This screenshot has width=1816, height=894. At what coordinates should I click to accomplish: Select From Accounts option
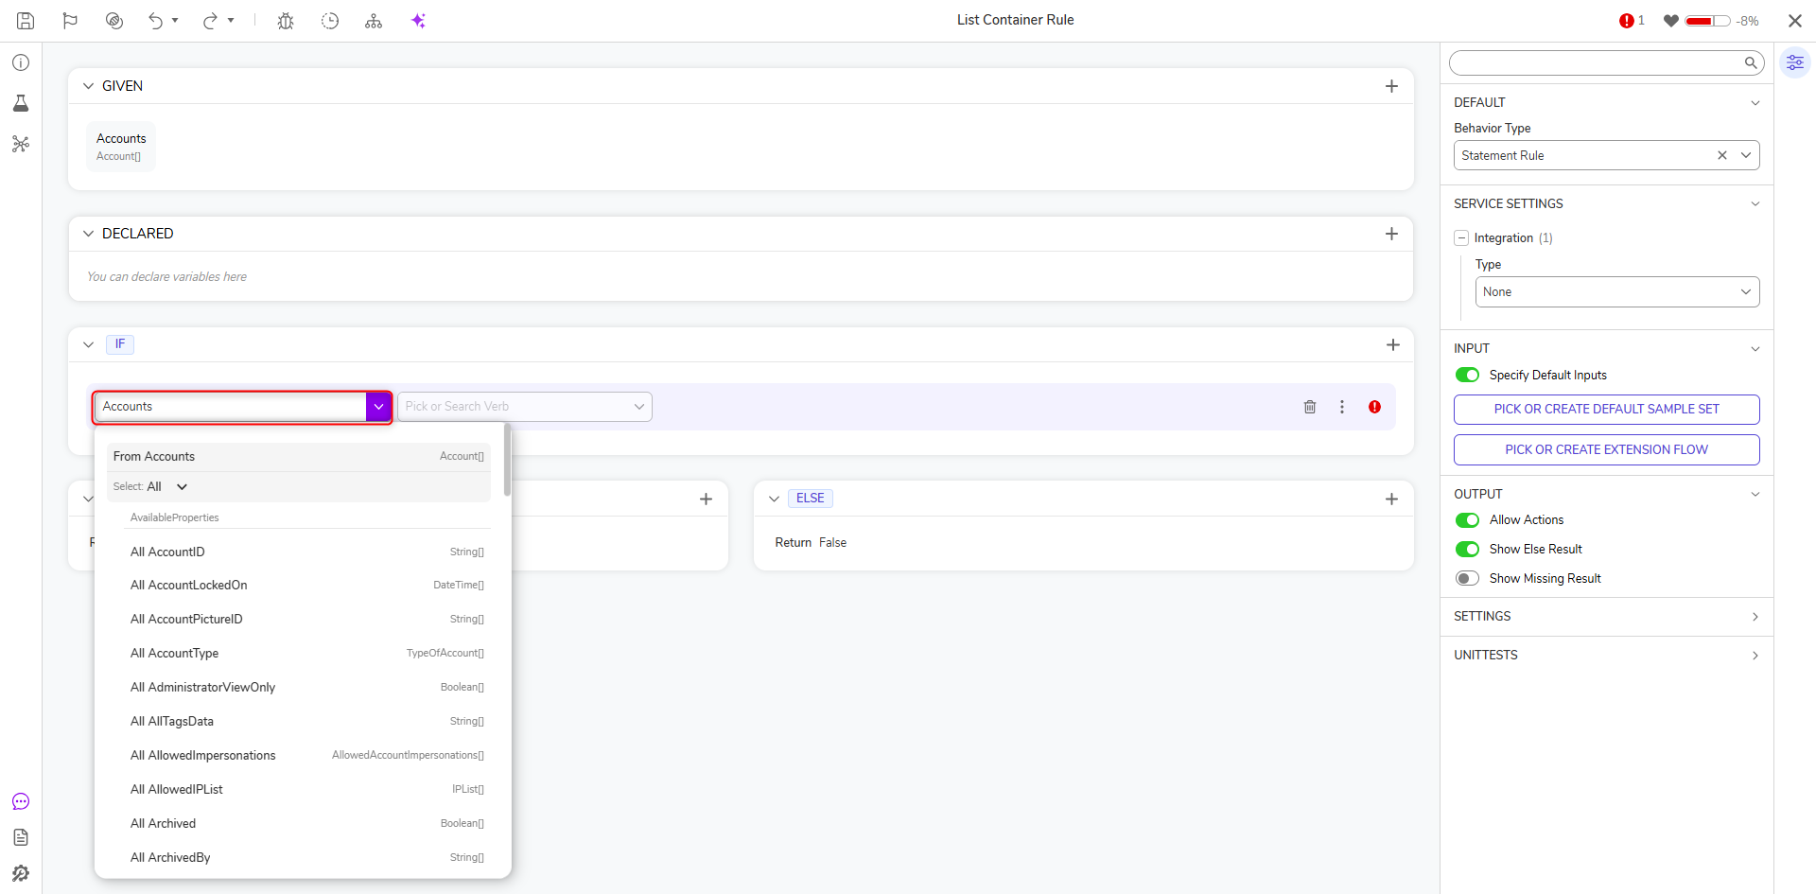click(299, 457)
